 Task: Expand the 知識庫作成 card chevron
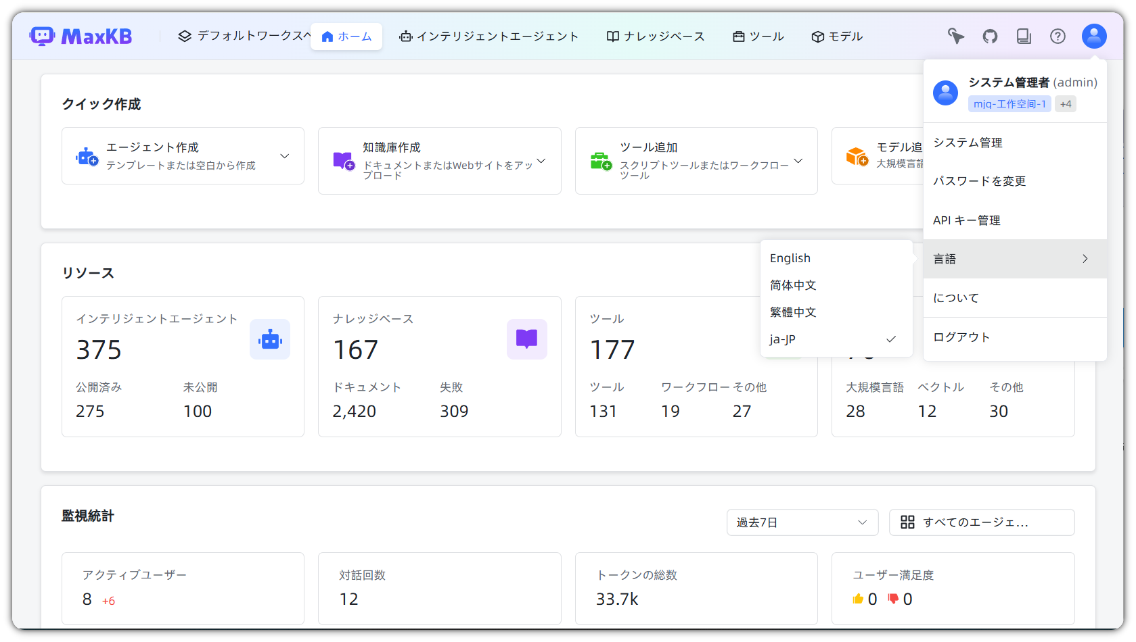[541, 161]
